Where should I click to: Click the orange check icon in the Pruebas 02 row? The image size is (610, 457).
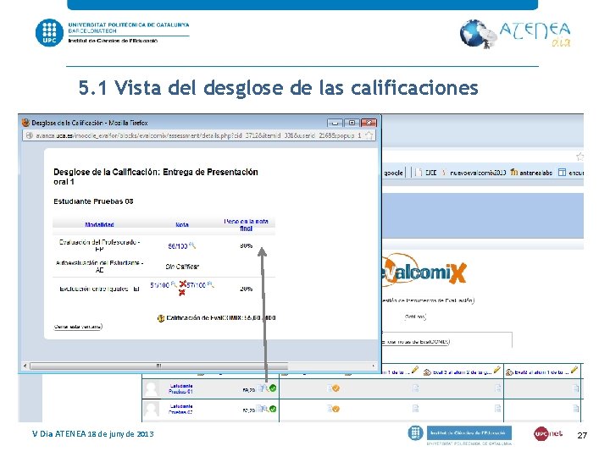click(x=334, y=409)
